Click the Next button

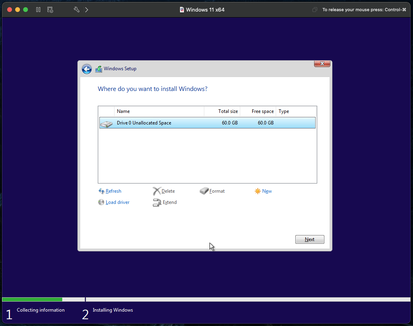pyautogui.click(x=310, y=239)
